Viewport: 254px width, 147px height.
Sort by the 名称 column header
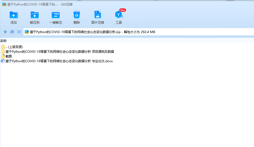click(x=3, y=41)
